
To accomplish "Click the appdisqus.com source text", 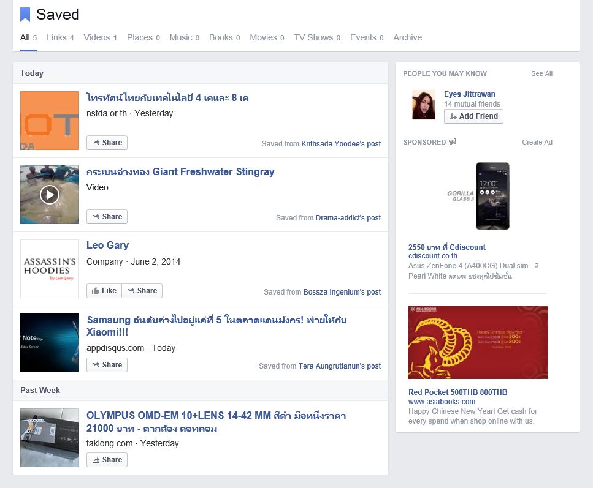I will click(115, 348).
